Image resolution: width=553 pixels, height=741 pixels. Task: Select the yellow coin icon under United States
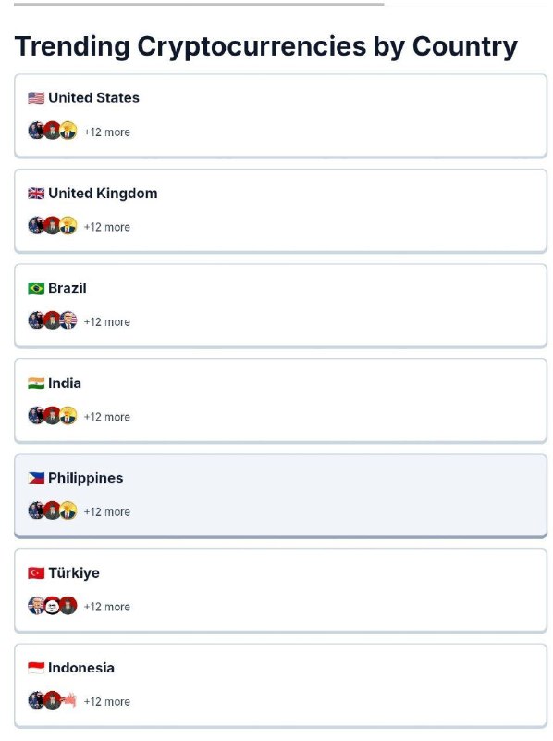tap(68, 131)
